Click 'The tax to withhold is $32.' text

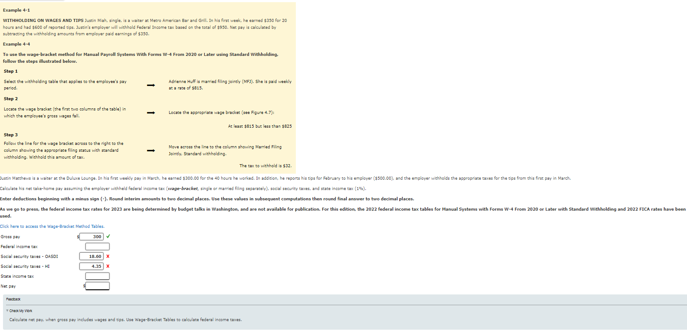265,166
